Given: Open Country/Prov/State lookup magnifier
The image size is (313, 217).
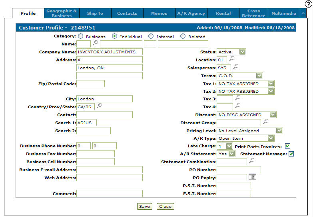Looking at the screenshot, I should [x=100, y=106].
